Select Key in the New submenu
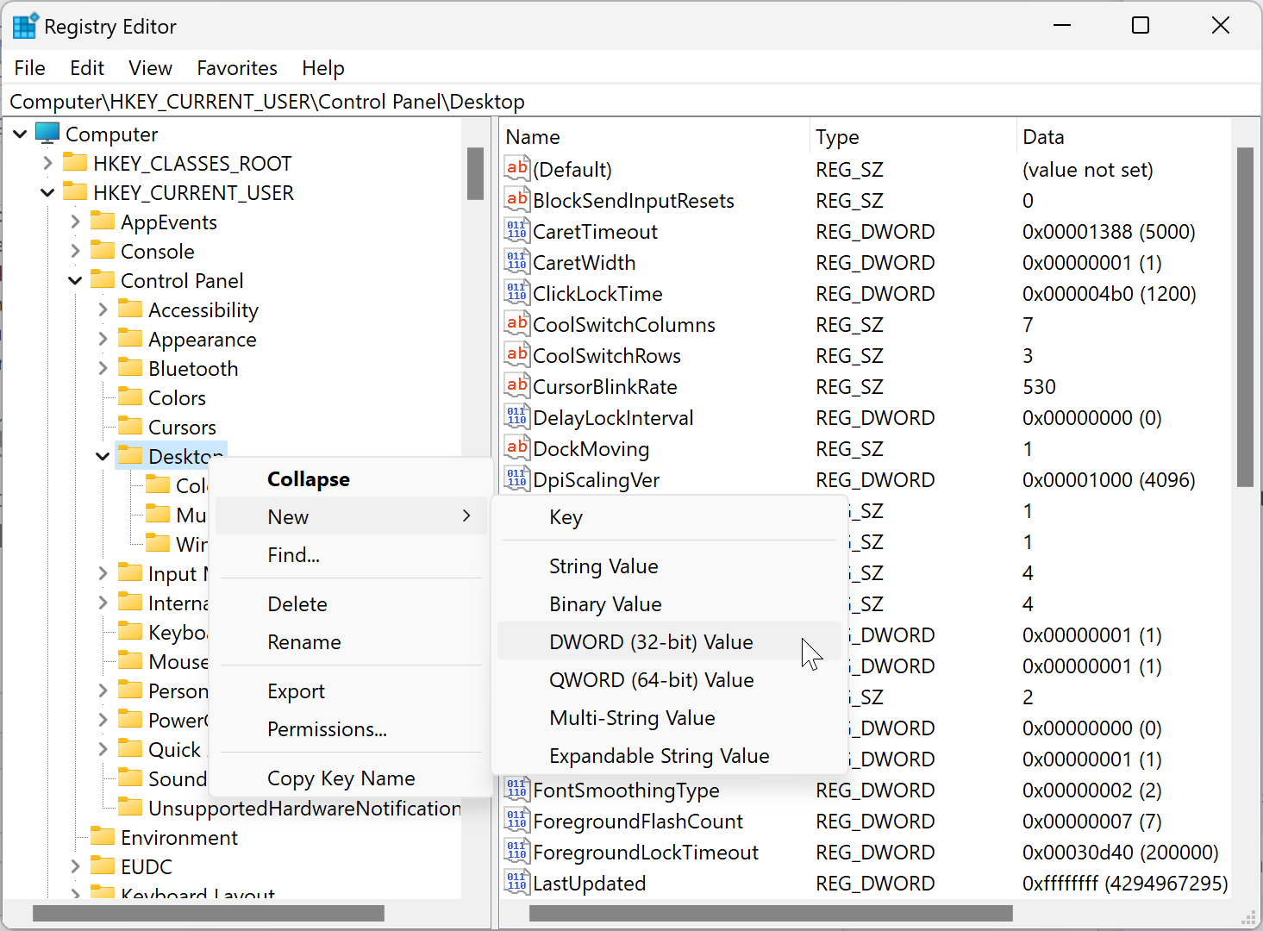 click(669, 517)
